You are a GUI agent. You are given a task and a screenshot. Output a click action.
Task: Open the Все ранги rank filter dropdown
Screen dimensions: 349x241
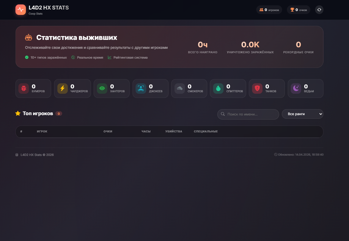click(x=303, y=114)
